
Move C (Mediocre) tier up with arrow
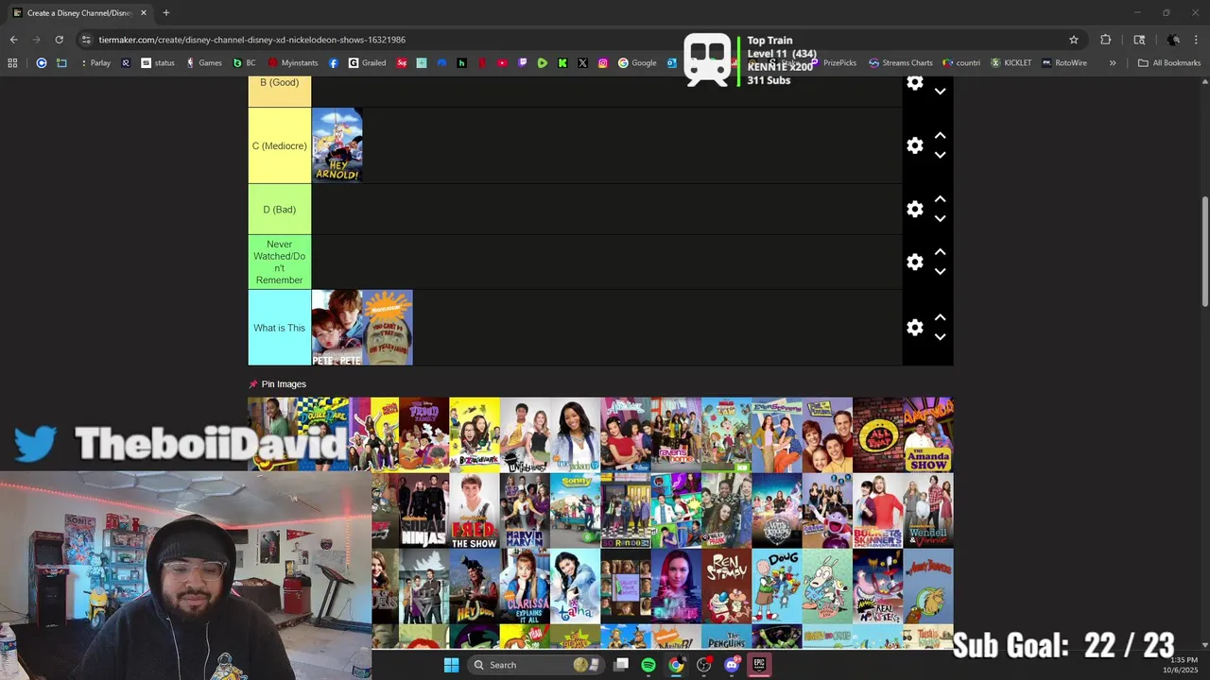[940, 136]
